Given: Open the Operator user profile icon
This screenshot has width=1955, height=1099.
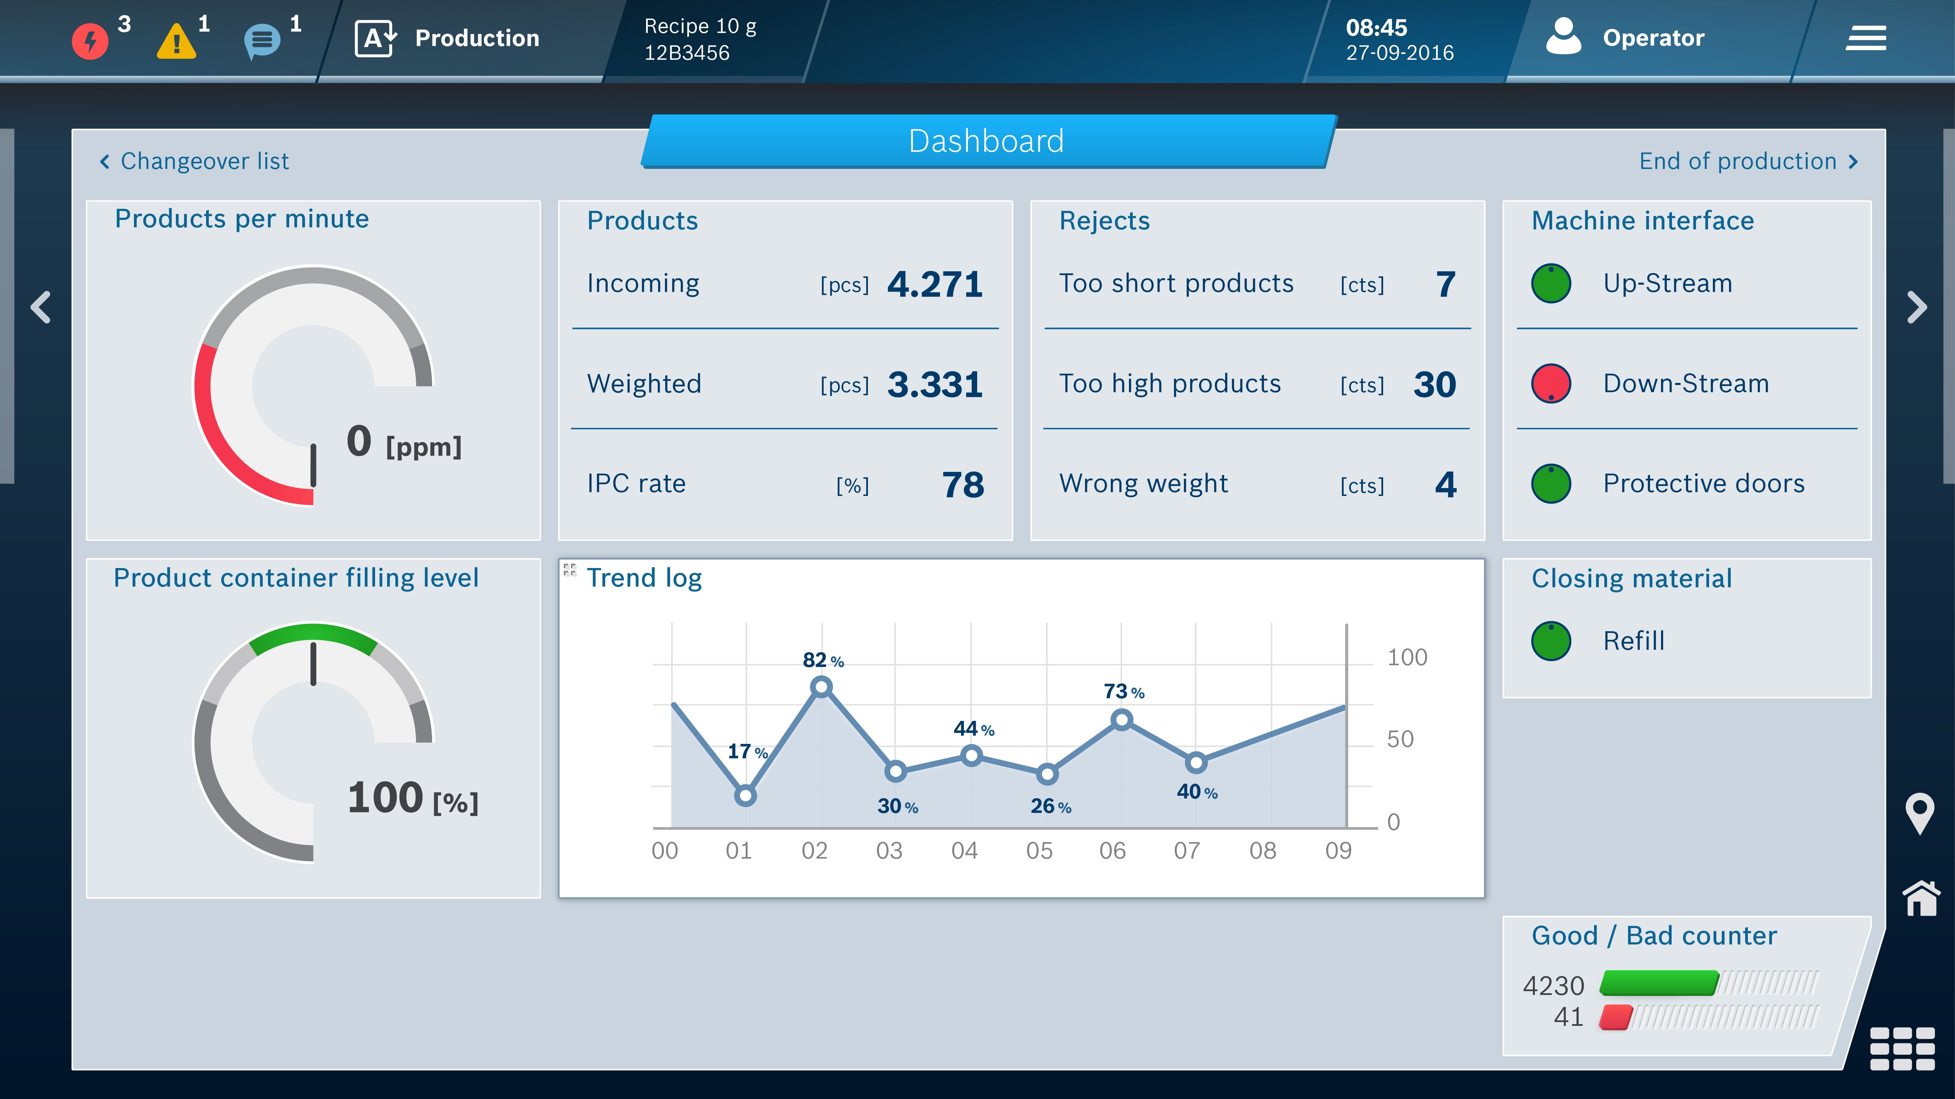Looking at the screenshot, I should [x=1563, y=36].
